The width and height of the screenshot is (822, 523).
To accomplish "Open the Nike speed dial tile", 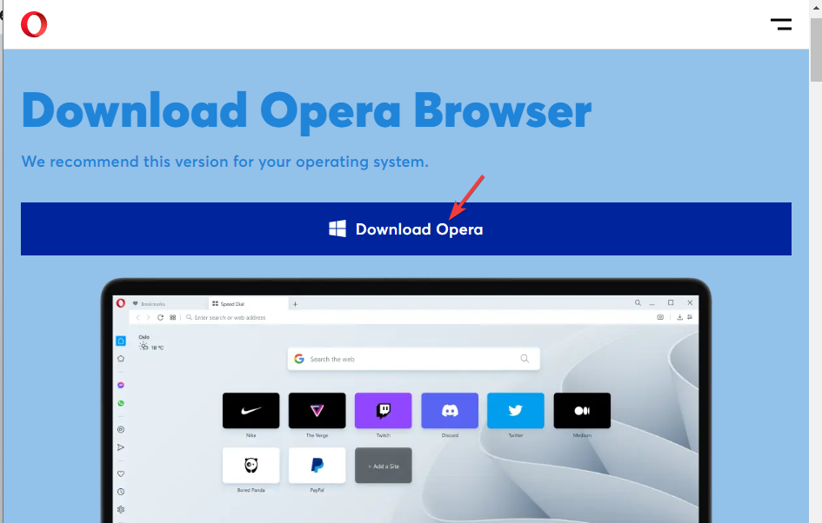I will point(251,410).
